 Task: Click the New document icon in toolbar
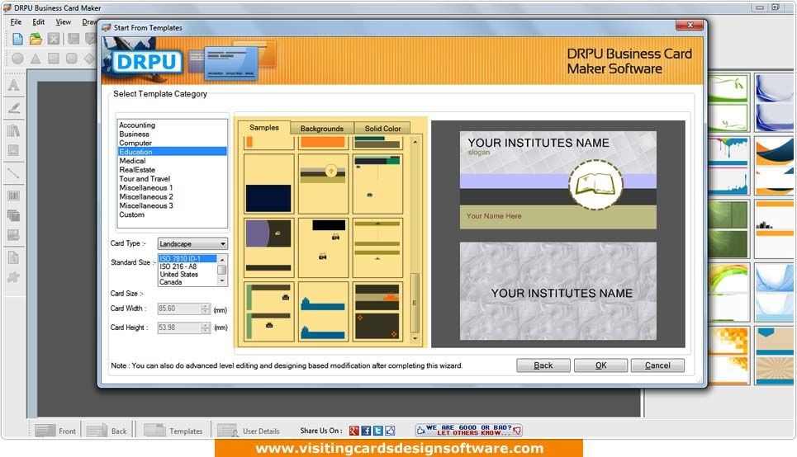pyautogui.click(x=17, y=39)
